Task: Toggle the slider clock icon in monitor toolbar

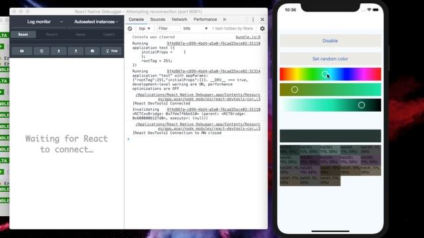Action: 42,51
